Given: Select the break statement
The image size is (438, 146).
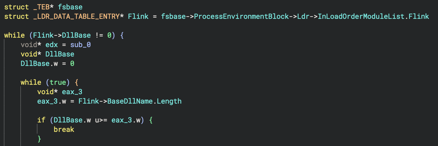Looking at the screenshot, I should tap(64, 130).
